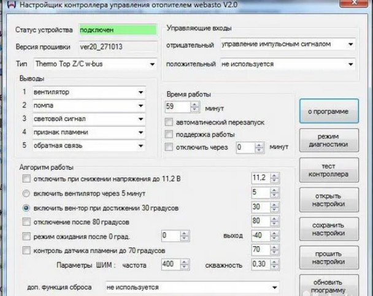Expand output 5 dropdown обратная связь
This screenshot has width=373, height=296.
tap(89, 146)
